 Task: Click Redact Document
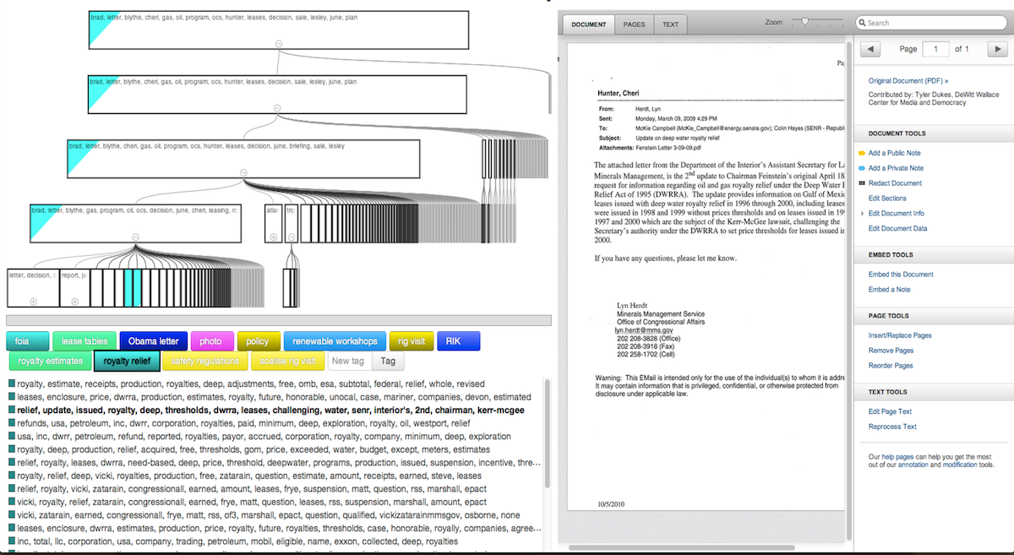point(895,183)
